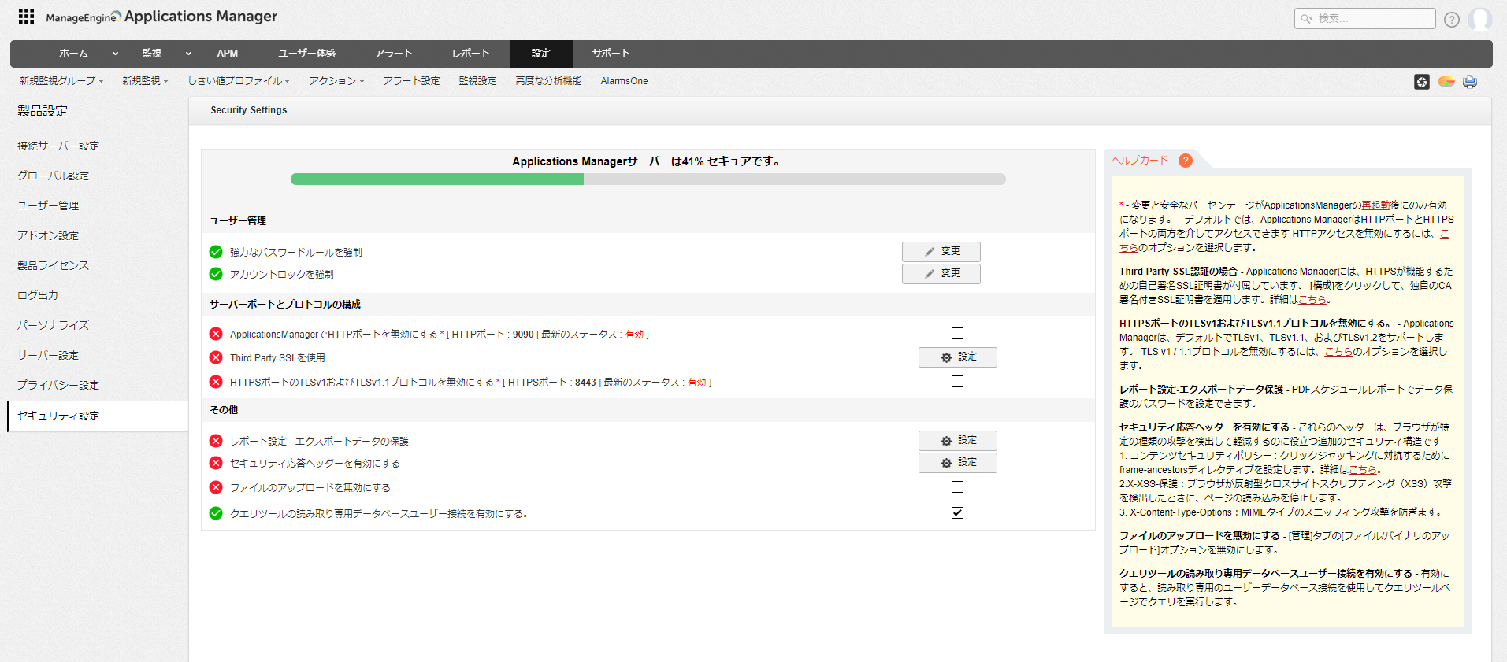
Task: Open the apps grid launcher icon
Action: pyautogui.click(x=26, y=17)
